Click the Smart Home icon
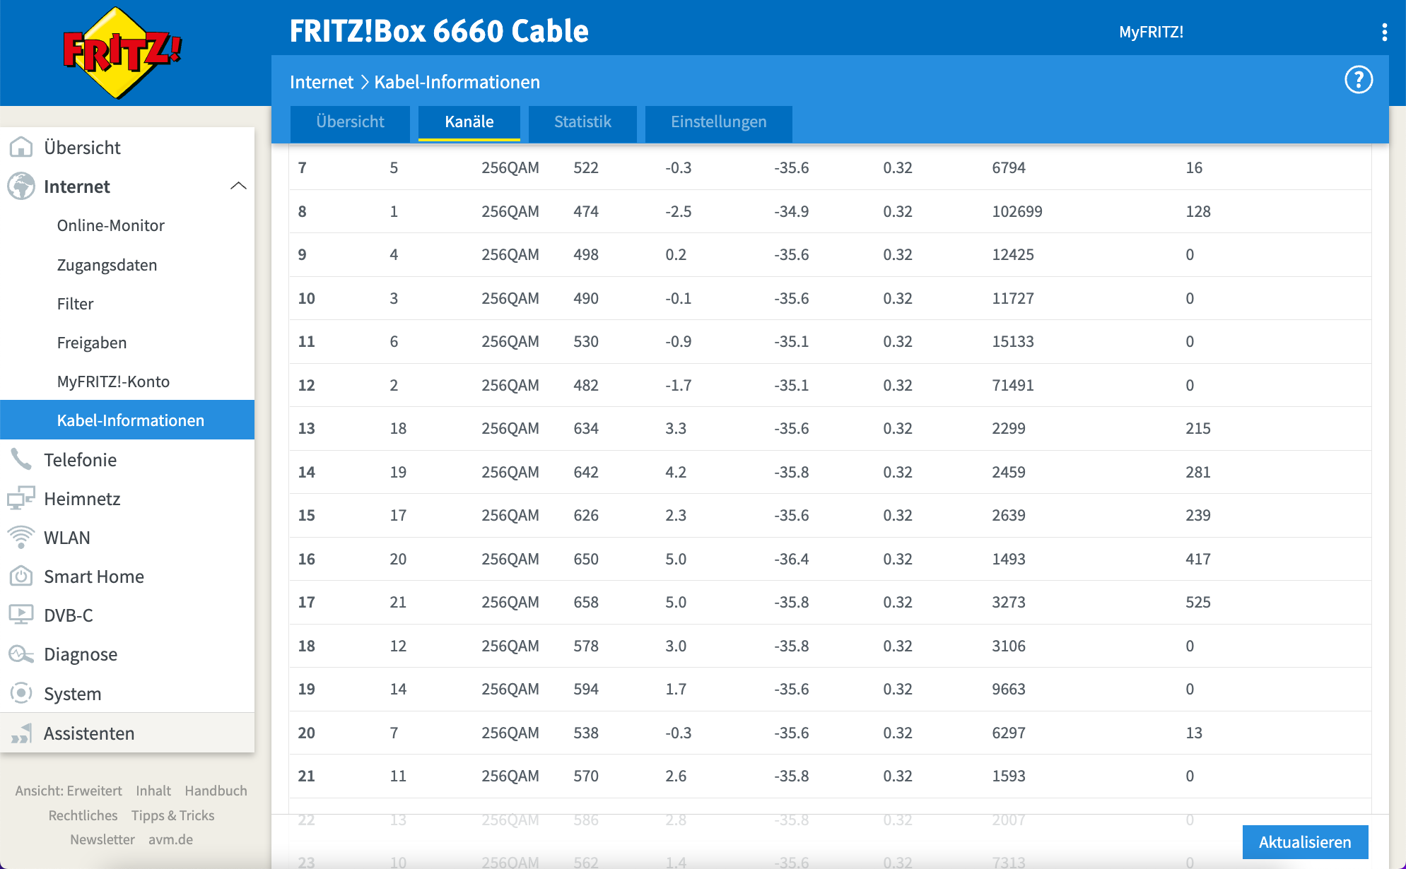The height and width of the screenshot is (869, 1406). pos(21,576)
